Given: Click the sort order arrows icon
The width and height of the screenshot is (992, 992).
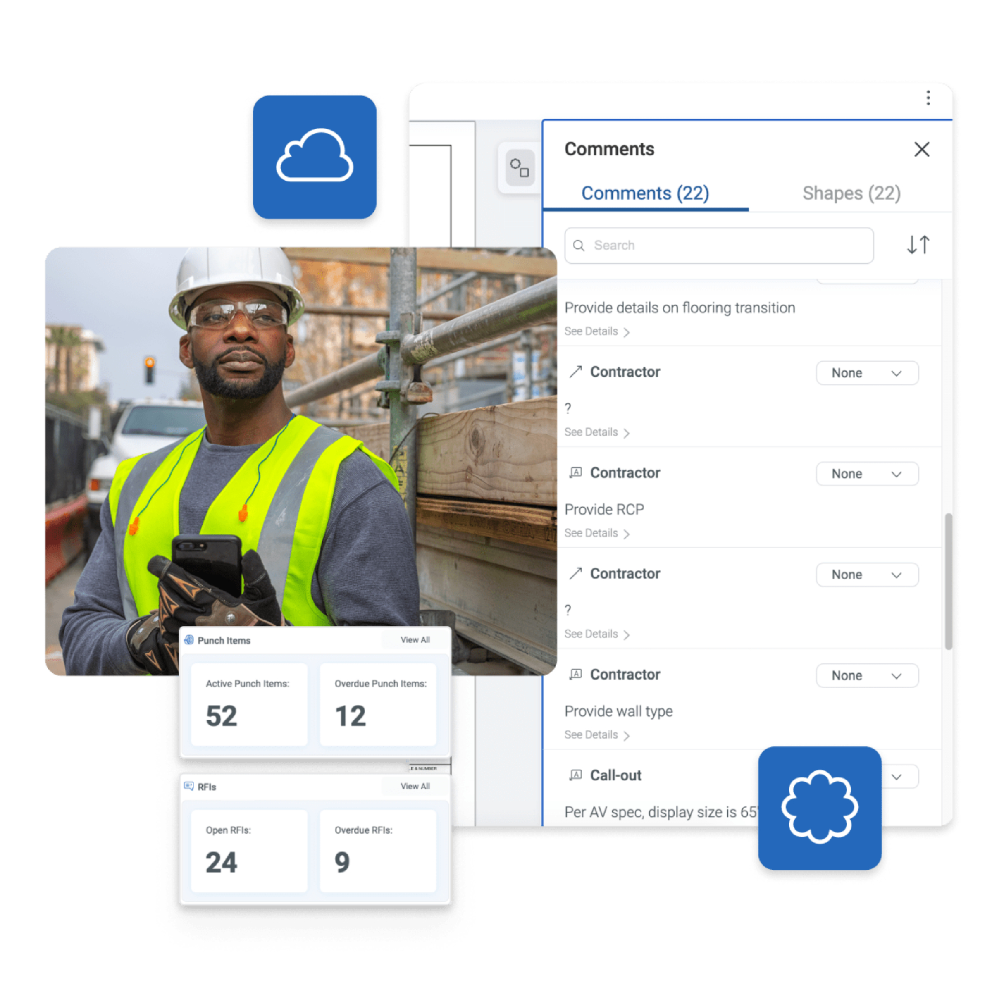Looking at the screenshot, I should tap(918, 245).
